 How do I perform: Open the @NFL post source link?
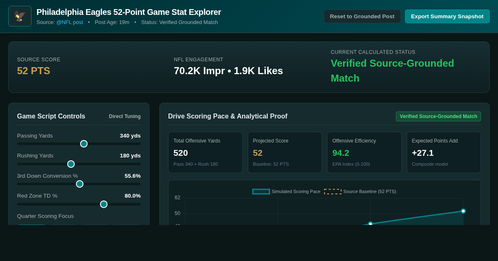70,22
